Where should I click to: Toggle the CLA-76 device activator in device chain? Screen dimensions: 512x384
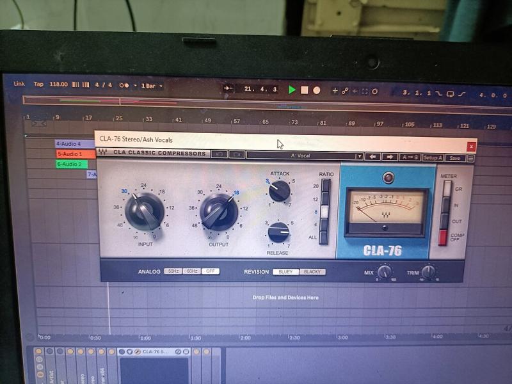pyautogui.click(x=122, y=351)
